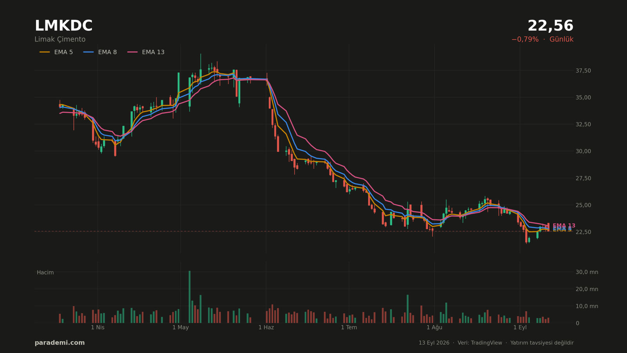Image resolution: width=627 pixels, height=353 pixels.
Task: Click the 1 Eyl date axis label
Action: [x=520, y=328]
